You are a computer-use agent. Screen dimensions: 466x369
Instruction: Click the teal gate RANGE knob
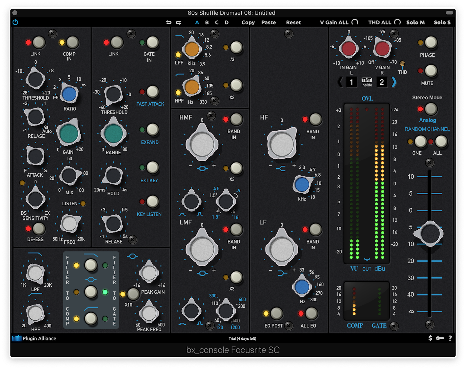(x=114, y=133)
